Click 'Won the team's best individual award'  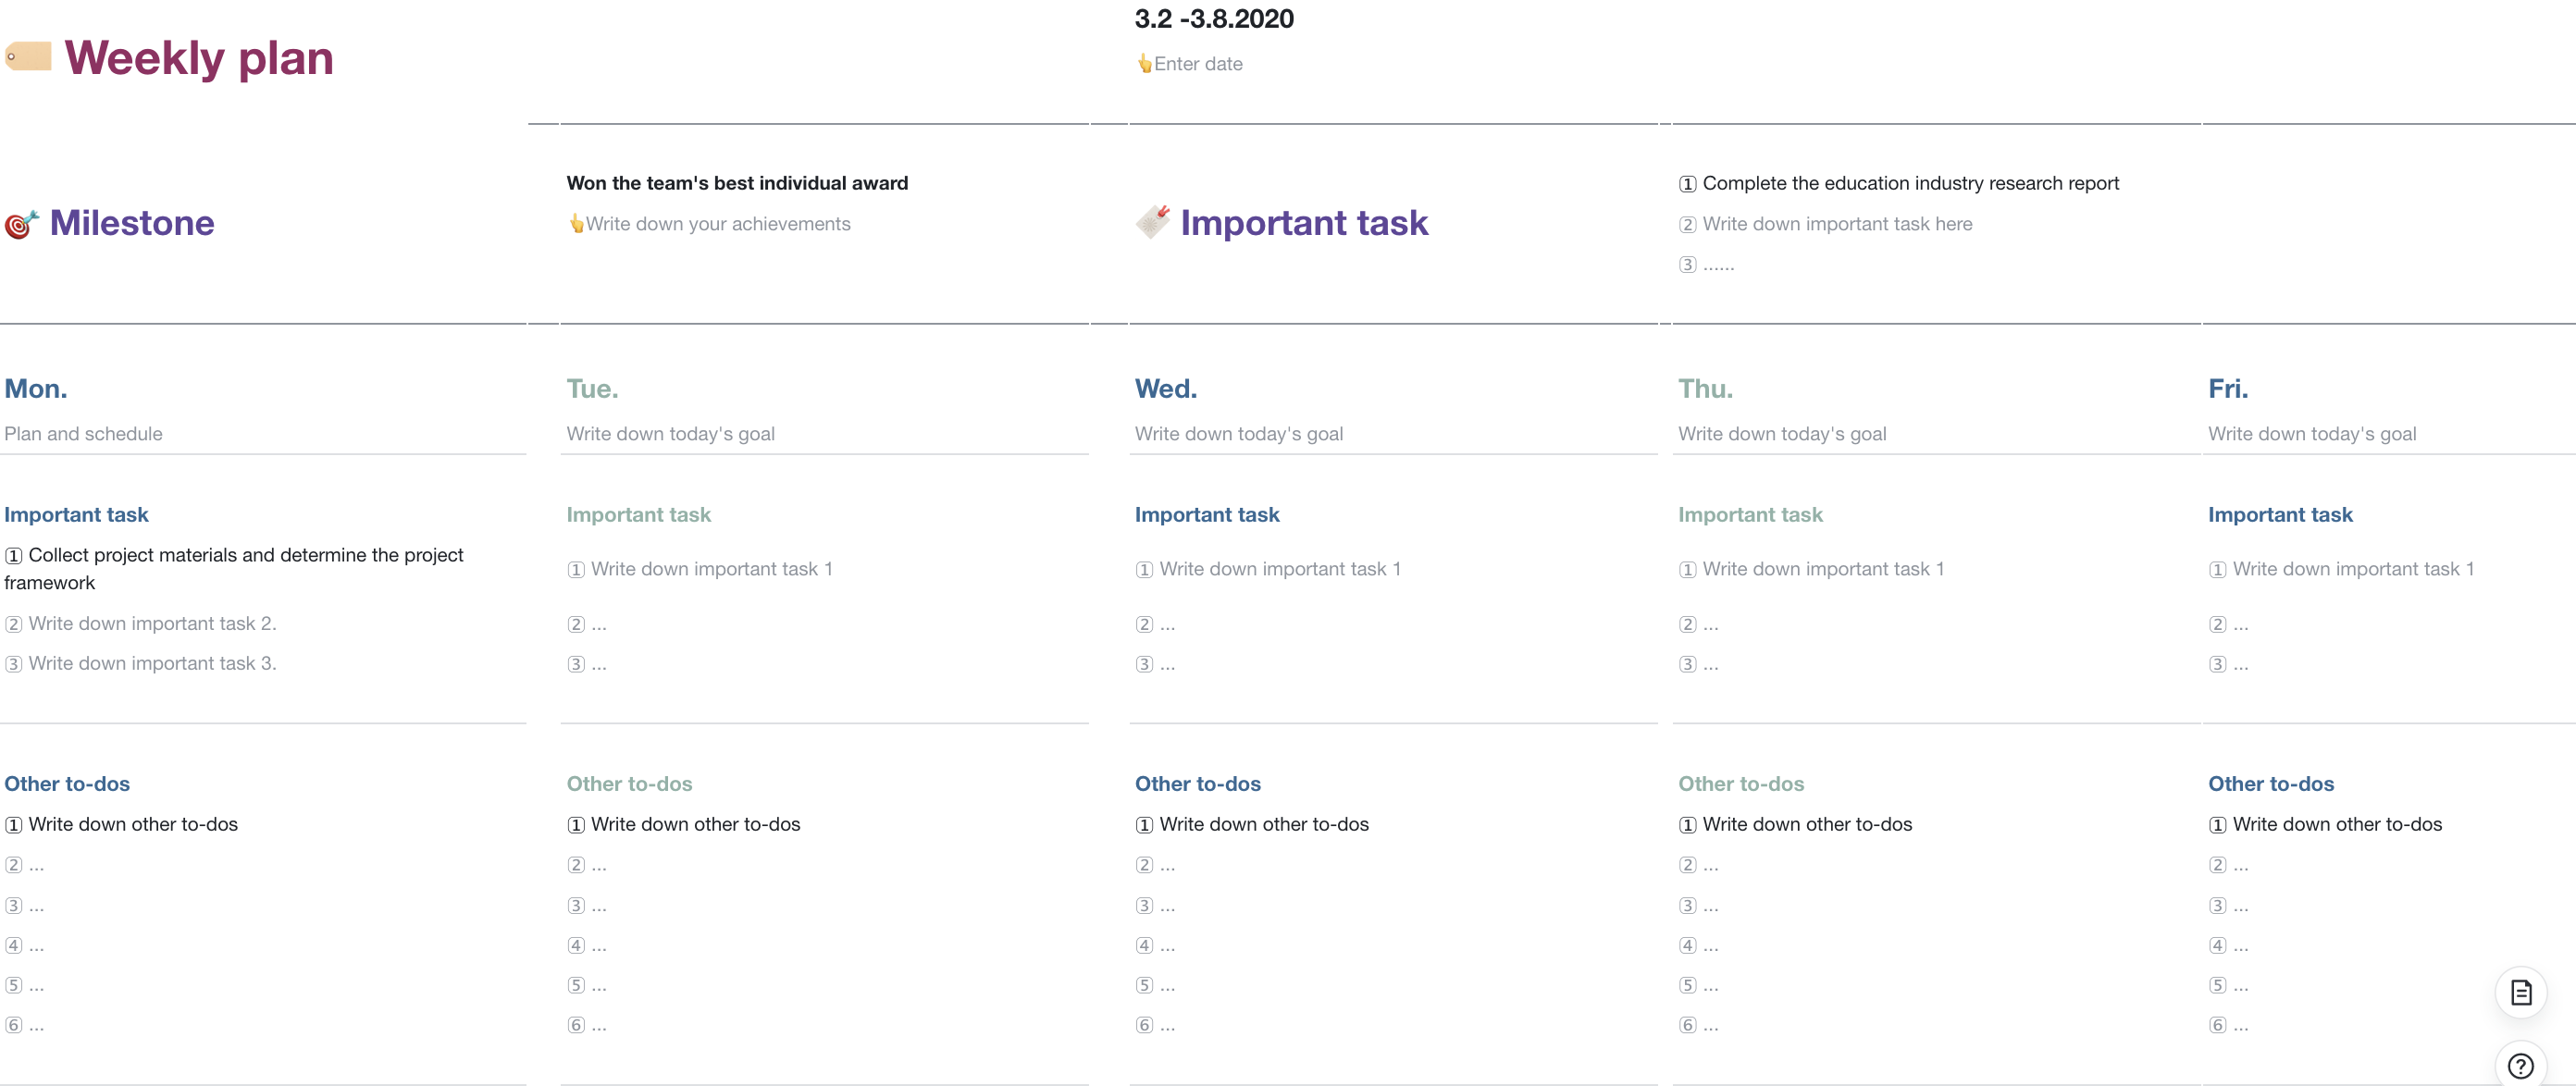(736, 180)
